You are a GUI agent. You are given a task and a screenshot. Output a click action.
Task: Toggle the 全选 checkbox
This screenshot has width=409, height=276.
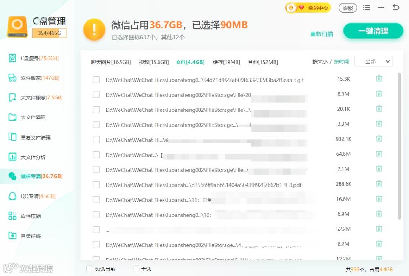click(x=136, y=269)
